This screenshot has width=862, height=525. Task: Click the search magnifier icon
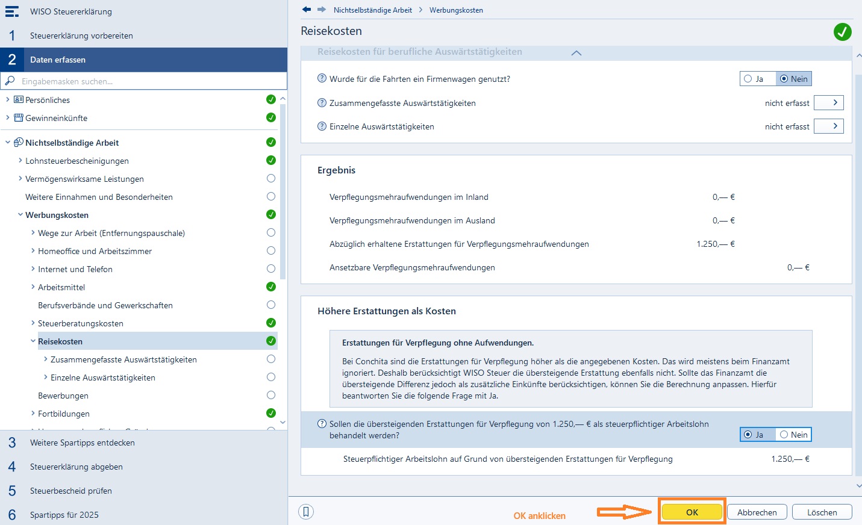point(10,81)
